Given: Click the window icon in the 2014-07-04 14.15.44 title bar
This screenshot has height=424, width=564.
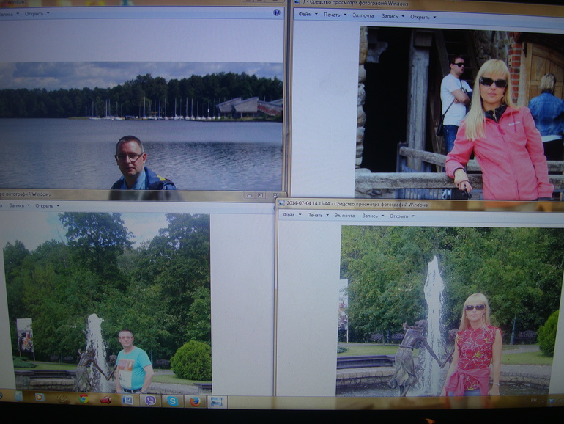Looking at the screenshot, I should tap(281, 203).
